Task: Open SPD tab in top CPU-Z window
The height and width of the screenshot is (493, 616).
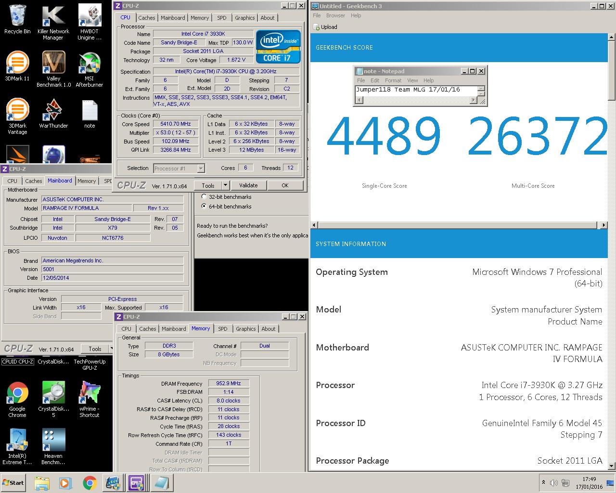Action: click(x=221, y=18)
